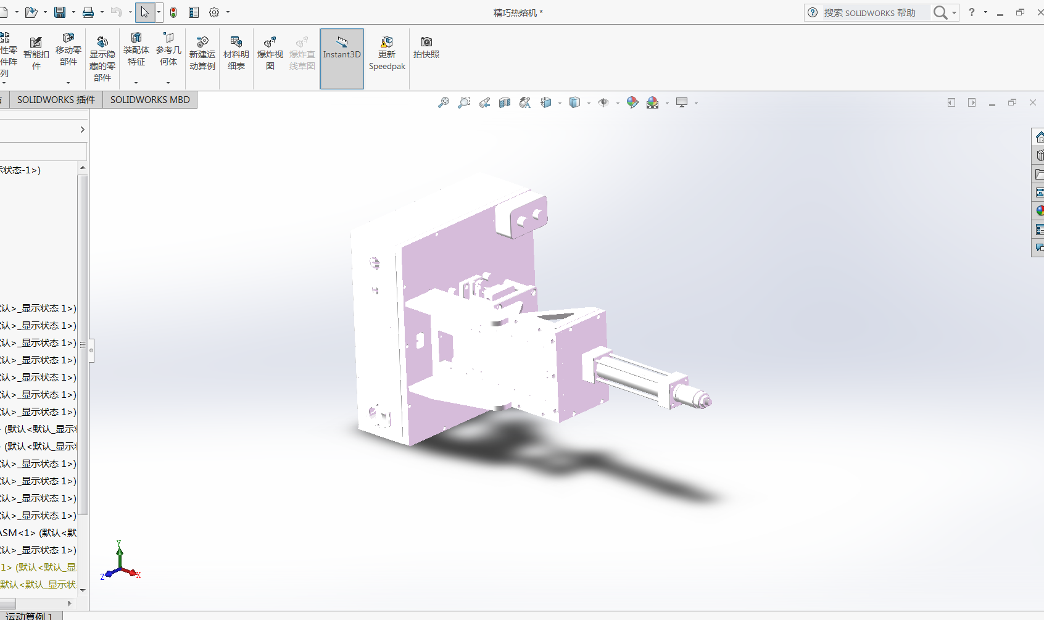
Task: Open the view orientation cube
Action: click(545, 103)
